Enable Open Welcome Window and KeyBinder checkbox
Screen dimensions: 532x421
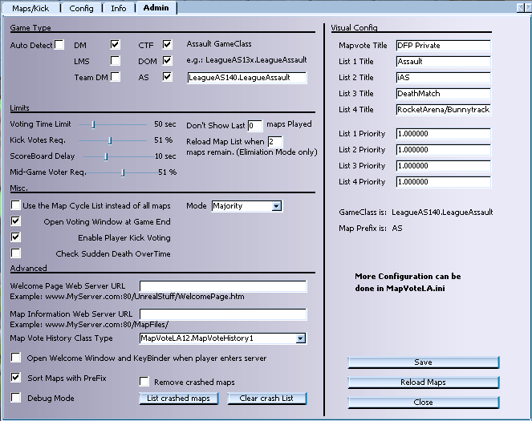coord(15,358)
